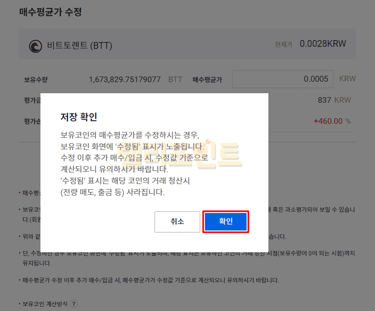Click the 매수평균가 수정 page heading
The width and height of the screenshot is (375, 311).
pyautogui.click(x=50, y=12)
